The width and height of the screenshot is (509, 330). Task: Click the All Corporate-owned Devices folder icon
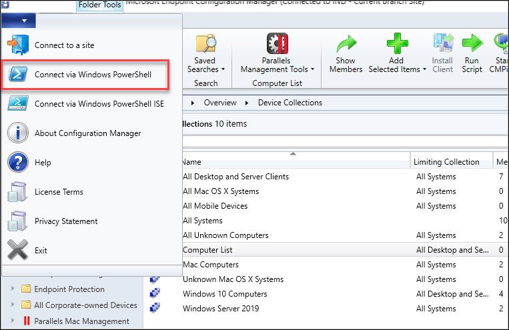tap(26, 305)
